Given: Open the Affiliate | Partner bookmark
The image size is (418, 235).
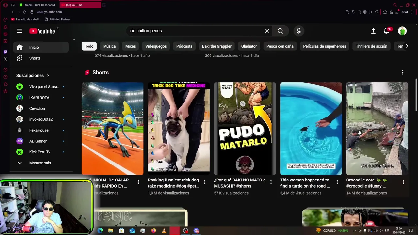Looking at the screenshot, I should [57, 19].
